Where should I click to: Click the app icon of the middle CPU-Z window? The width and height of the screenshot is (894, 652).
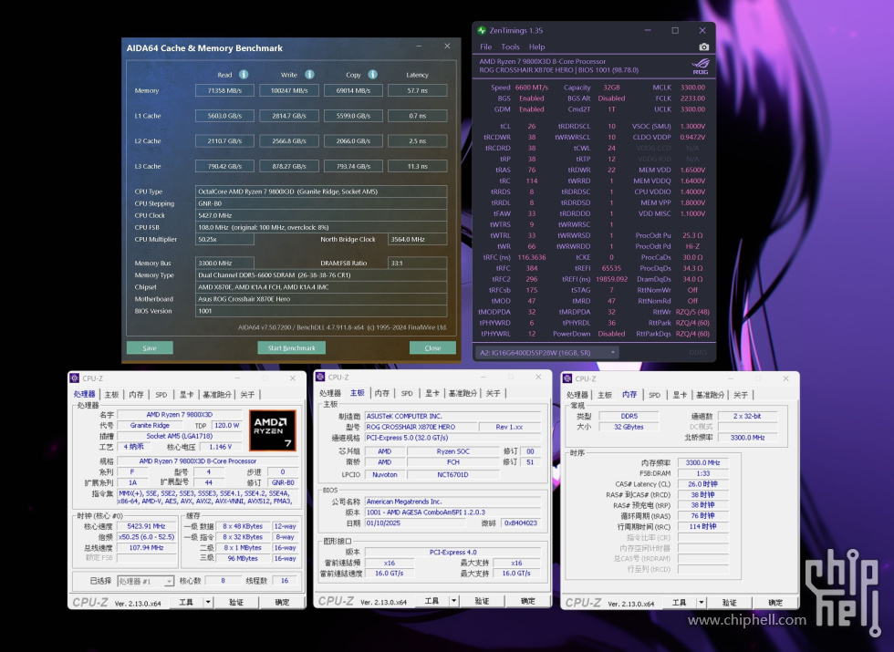point(320,378)
